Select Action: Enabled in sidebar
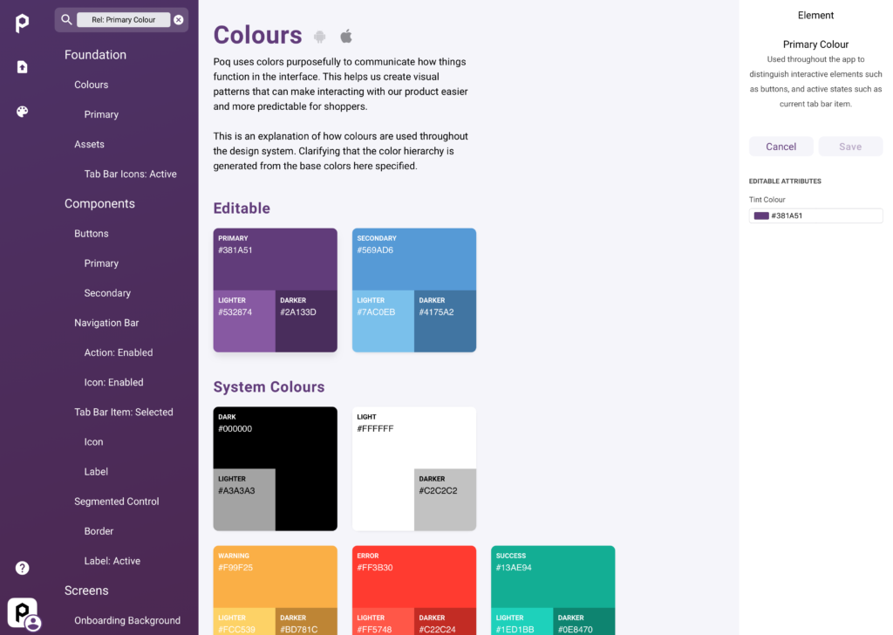 119,352
